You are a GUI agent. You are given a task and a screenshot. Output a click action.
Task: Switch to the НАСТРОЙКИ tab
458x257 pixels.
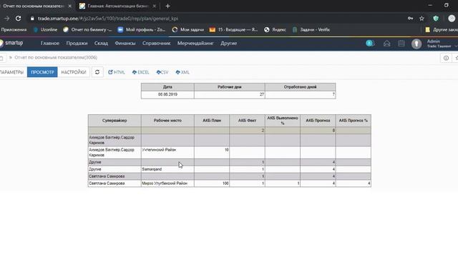pyautogui.click(x=74, y=72)
